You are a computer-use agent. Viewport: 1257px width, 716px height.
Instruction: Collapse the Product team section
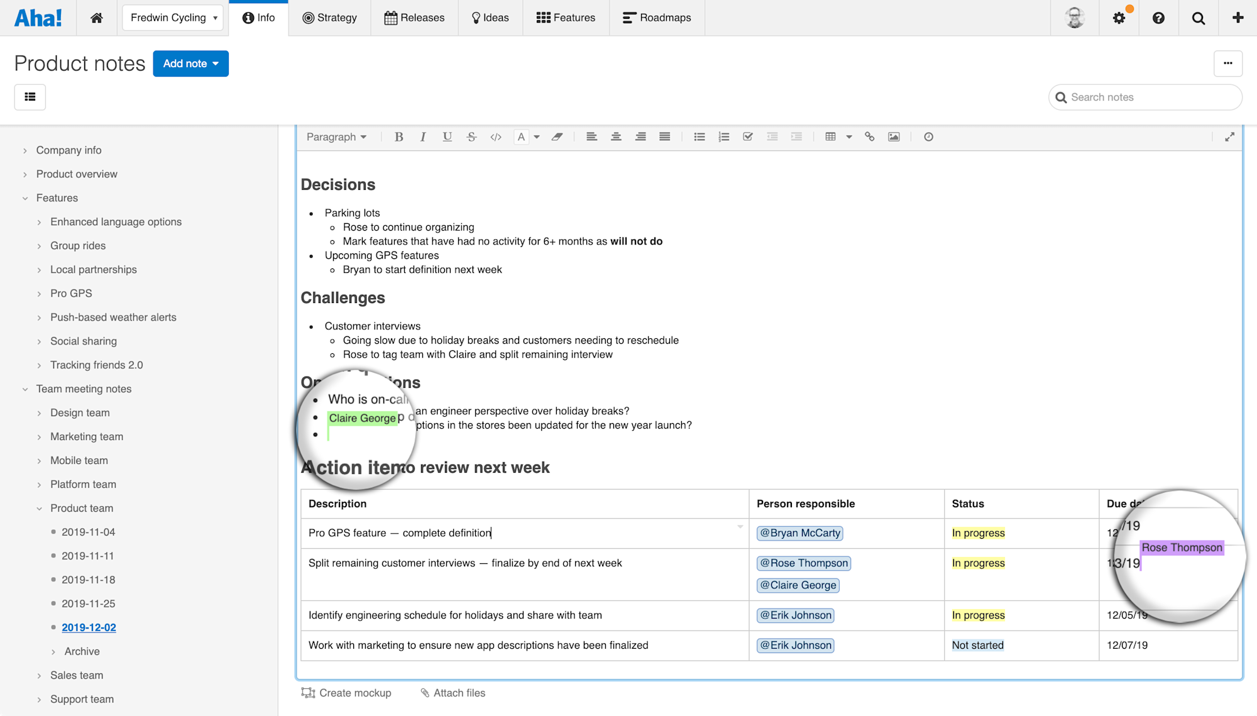39,508
